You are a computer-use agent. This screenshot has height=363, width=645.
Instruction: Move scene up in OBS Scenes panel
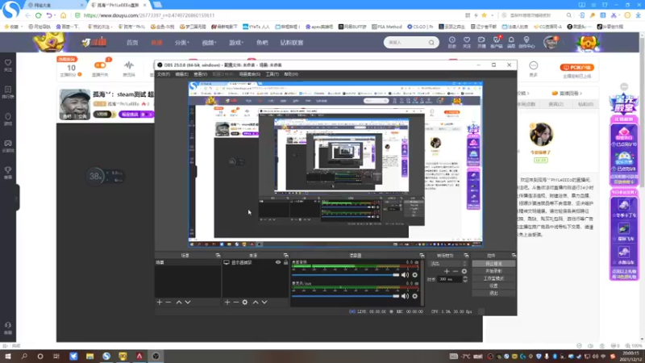click(179, 302)
